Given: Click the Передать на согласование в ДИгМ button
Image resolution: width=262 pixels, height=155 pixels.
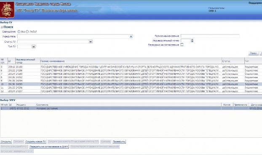Looking at the screenshot, I should pyautogui.click(x=49, y=147).
